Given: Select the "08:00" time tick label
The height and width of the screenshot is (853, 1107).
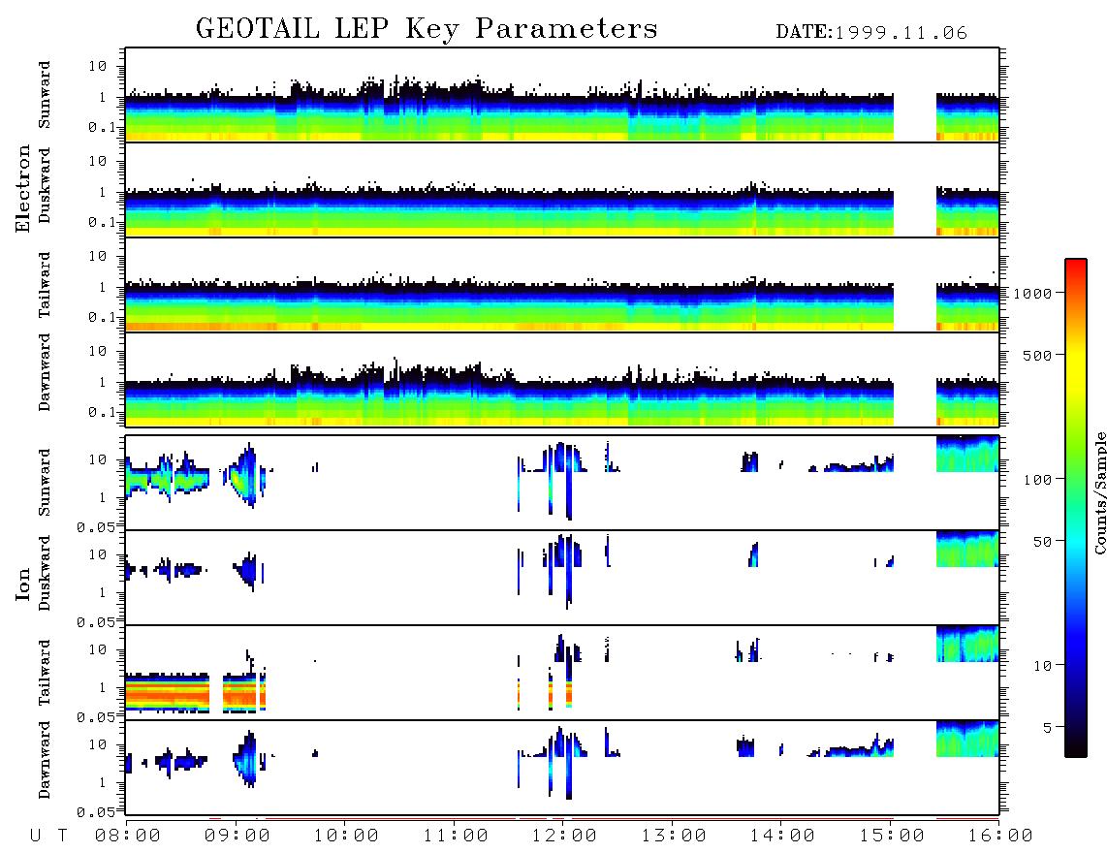Looking at the screenshot, I should click(x=127, y=836).
